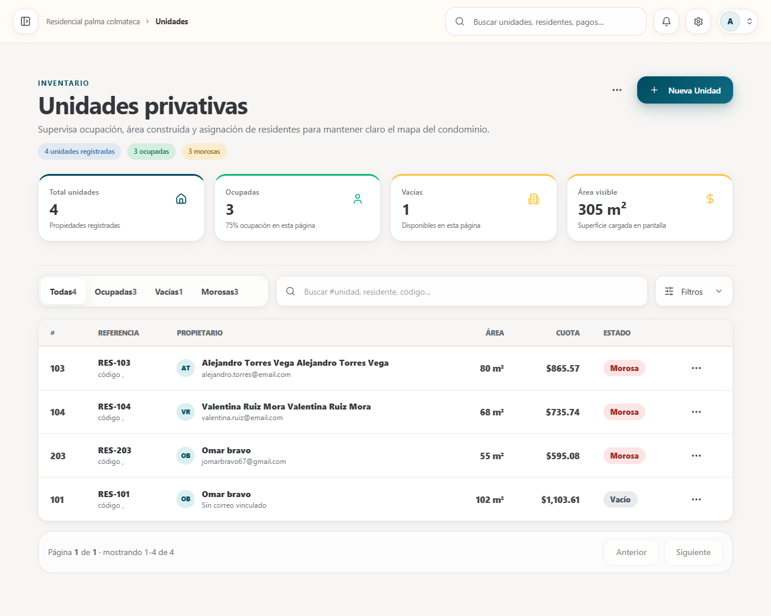This screenshot has width=771, height=616.
Task: Click email jomarbravo67@gmail.com
Action: tap(243, 462)
